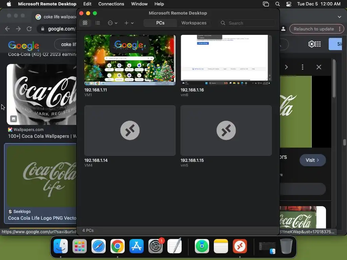Click the Visit button in preview
This screenshot has height=260, width=347.
[x=312, y=160]
